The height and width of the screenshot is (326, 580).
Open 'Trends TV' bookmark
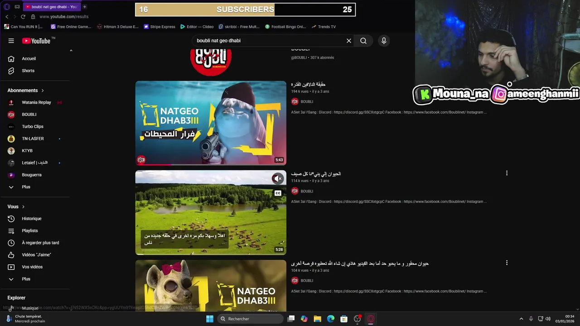[x=324, y=27]
